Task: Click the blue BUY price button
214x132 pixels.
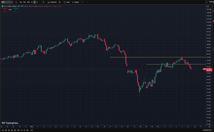Action: coord(15,10)
